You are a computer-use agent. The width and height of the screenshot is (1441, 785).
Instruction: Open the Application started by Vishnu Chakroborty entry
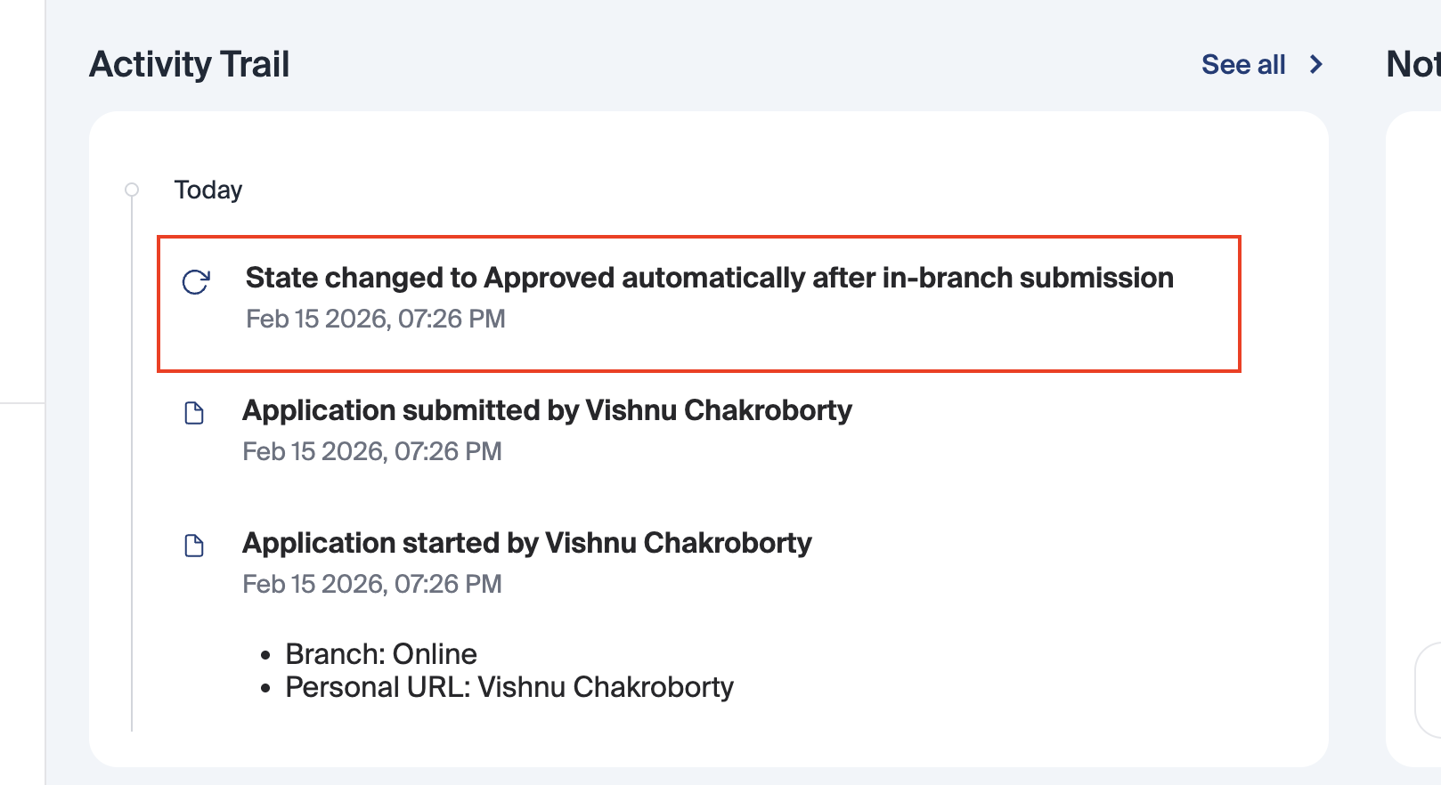click(x=526, y=543)
